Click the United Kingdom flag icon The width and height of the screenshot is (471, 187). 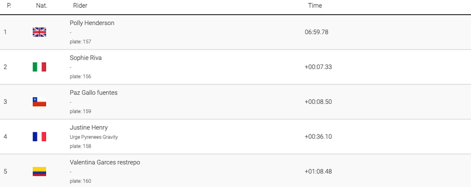coord(40,32)
